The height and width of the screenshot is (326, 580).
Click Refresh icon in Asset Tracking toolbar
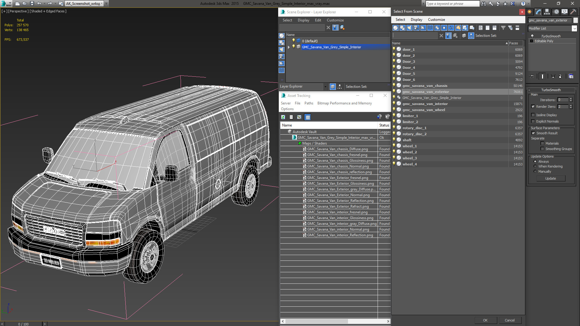pos(283,117)
